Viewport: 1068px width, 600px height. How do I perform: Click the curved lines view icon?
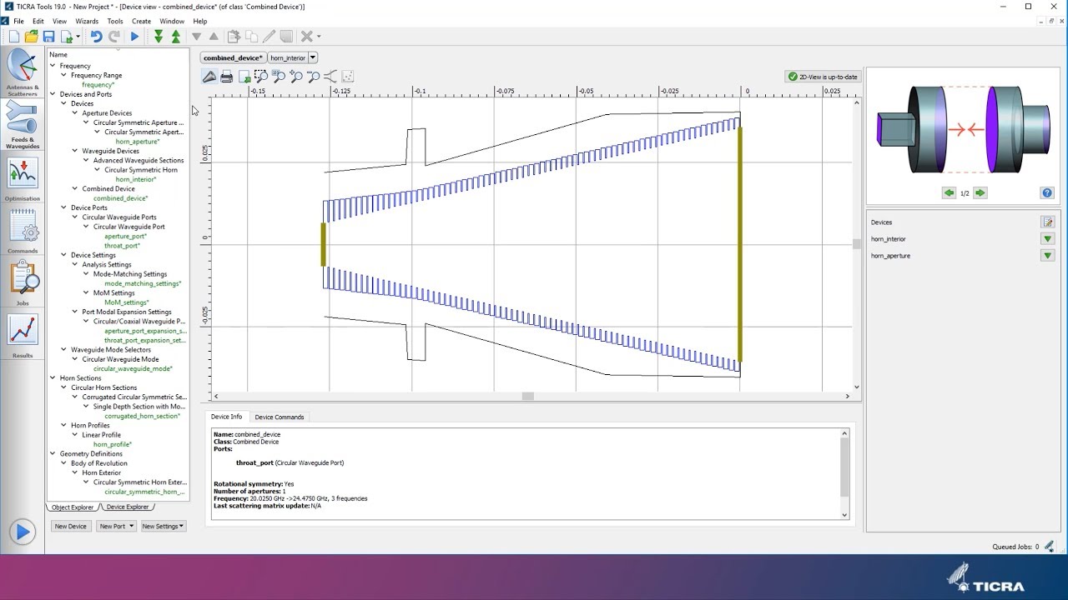pyautogui.click(x=330, y=77)
